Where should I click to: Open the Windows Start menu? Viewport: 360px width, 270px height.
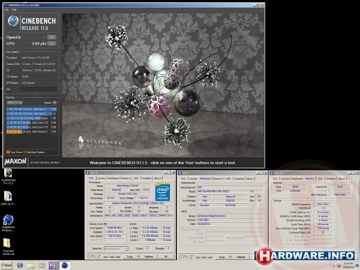coord(6,265)
